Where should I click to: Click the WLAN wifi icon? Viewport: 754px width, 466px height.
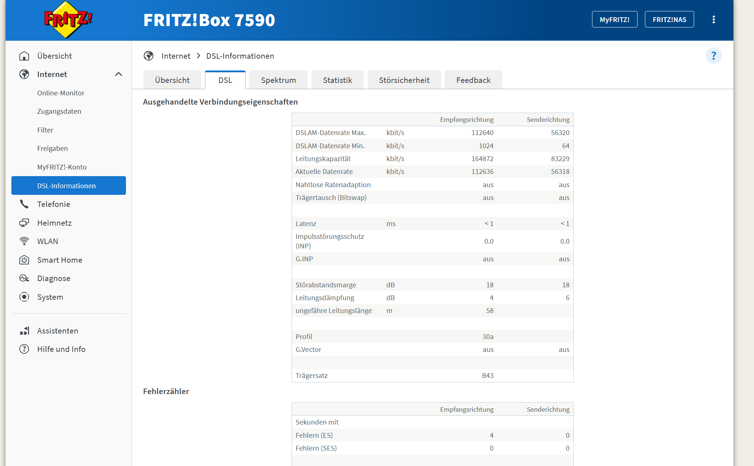click(x=24, y=241)
